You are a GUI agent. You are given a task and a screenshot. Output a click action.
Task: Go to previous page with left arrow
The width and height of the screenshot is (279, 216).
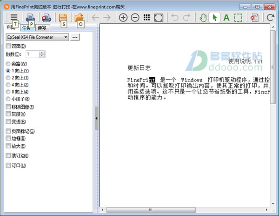click(95, 17)
